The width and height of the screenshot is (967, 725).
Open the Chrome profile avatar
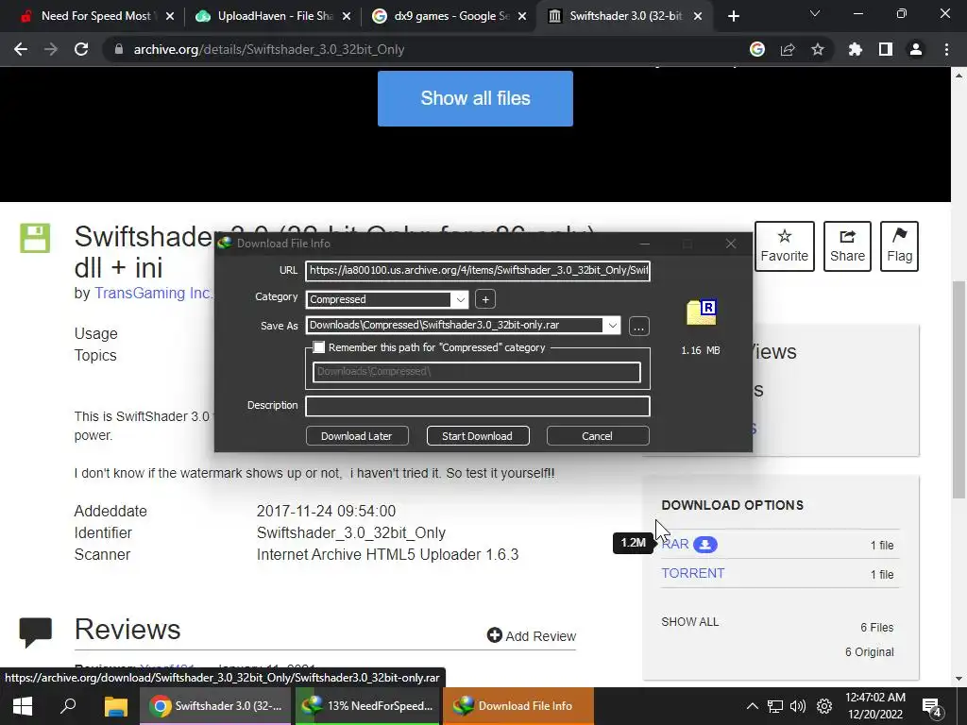916,49
